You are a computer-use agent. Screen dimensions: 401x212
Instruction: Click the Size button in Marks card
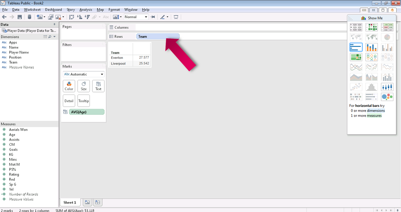tap(84, 86)
